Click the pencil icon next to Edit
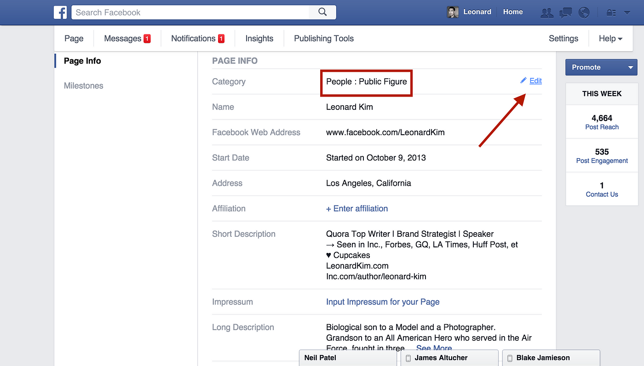644x366 pixels. (x=523, y=80)
